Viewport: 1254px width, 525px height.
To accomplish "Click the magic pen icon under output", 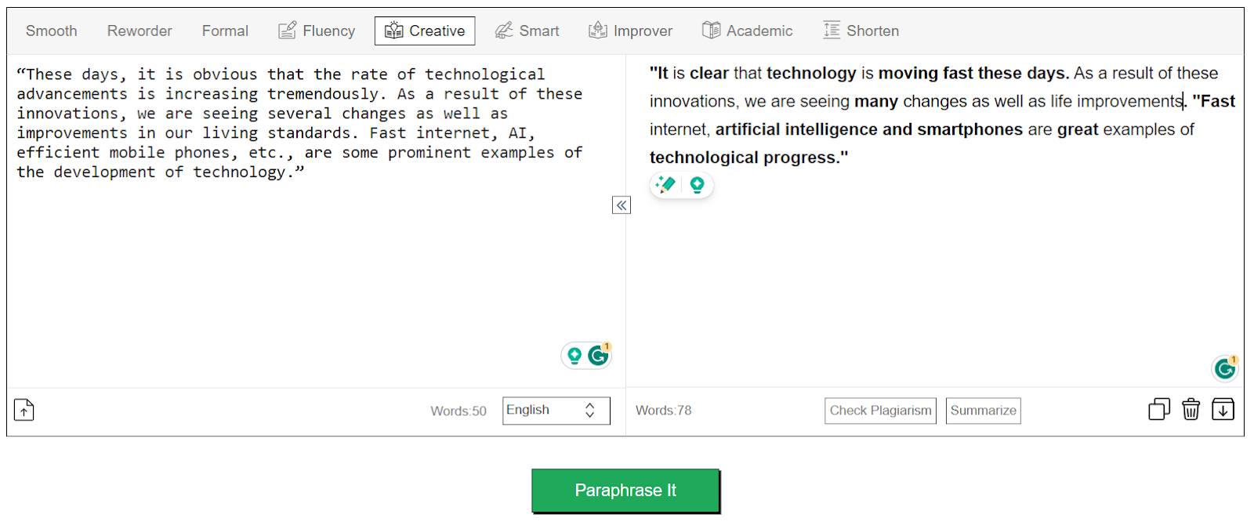I will [666, 185].
